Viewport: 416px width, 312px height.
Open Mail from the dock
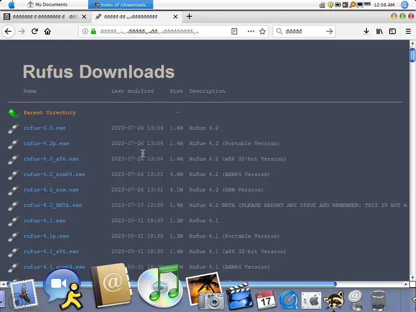23,295
